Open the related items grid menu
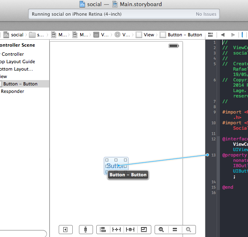The width and height of the screenshot is (248, 237). click(x=210, y=35)
